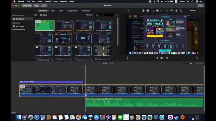Viewport: 216px width, 121px height.
Task: Open the Wi-Fi status menu
Action: (x=158, y=1)
